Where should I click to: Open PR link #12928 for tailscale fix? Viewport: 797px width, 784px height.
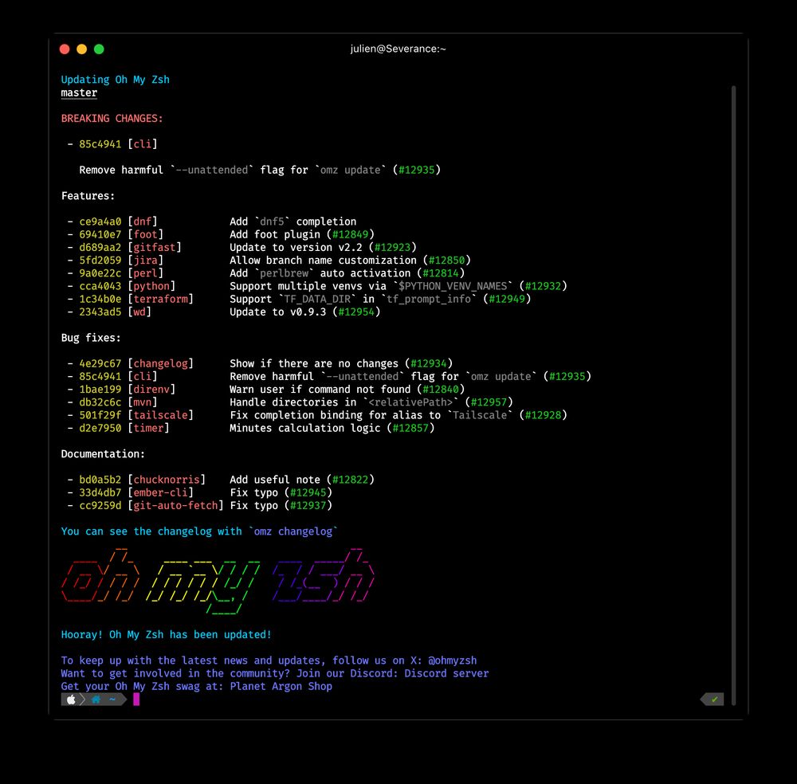[543, 415]
